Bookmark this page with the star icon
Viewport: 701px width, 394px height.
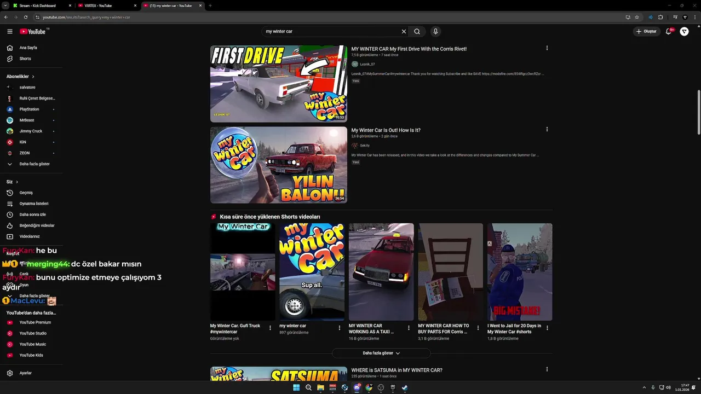(x=637, y=17)
